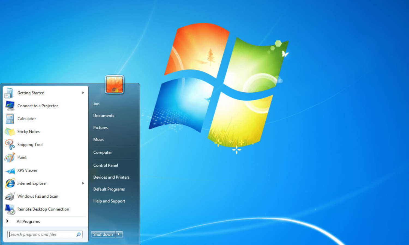409x245 pixels.
Task: Expand the Getting Started submenu arrow
Action: click(x=83, y=93)
